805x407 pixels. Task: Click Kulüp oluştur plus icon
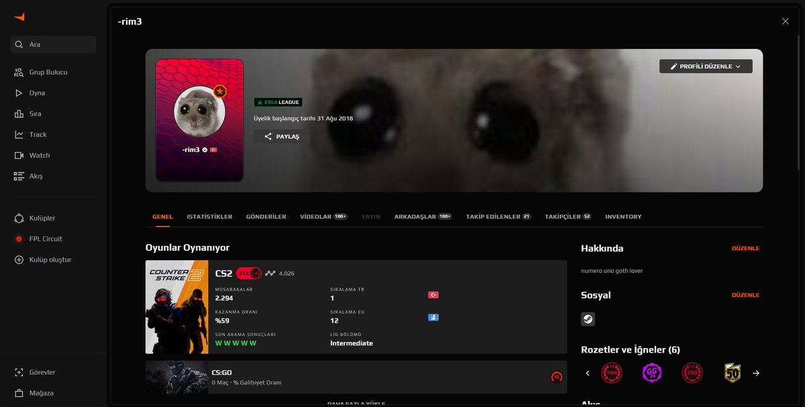(19, 259)
